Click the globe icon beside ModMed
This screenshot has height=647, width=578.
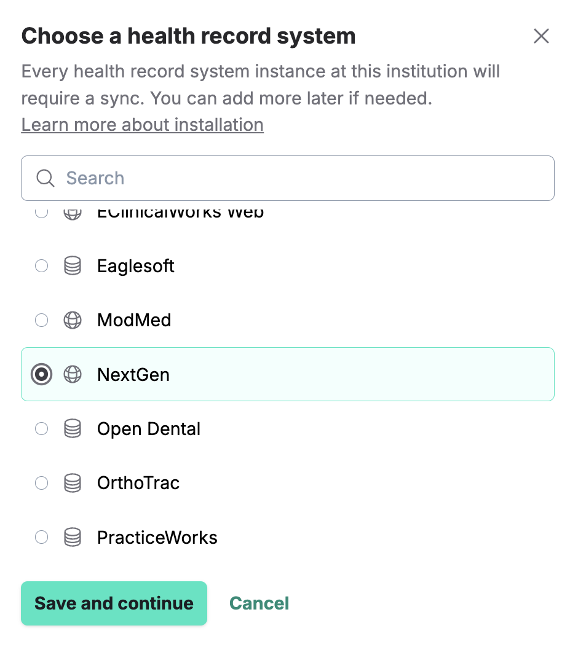(x=73, y=320)
